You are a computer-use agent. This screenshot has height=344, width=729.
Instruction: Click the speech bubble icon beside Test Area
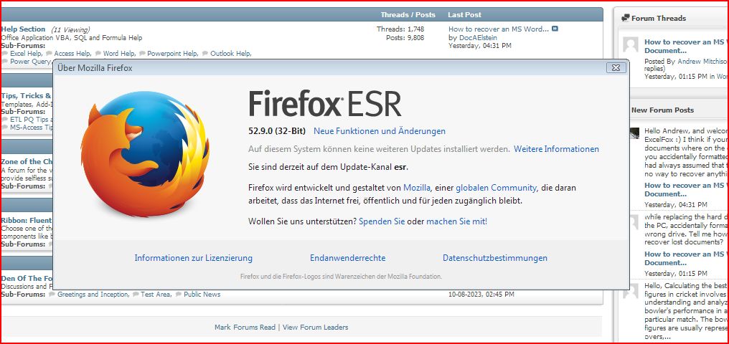pos(136,295)
